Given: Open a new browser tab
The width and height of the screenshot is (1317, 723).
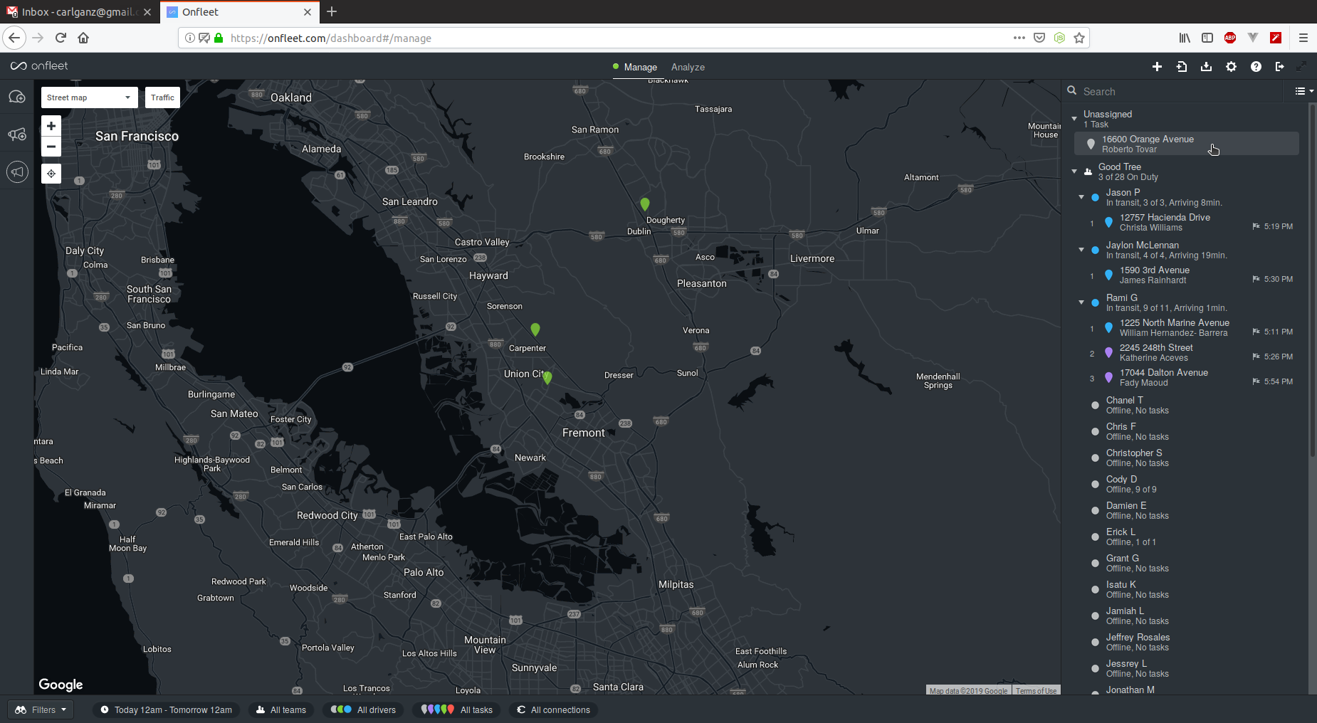Looking at the screenshot, I should click(332, 12).
